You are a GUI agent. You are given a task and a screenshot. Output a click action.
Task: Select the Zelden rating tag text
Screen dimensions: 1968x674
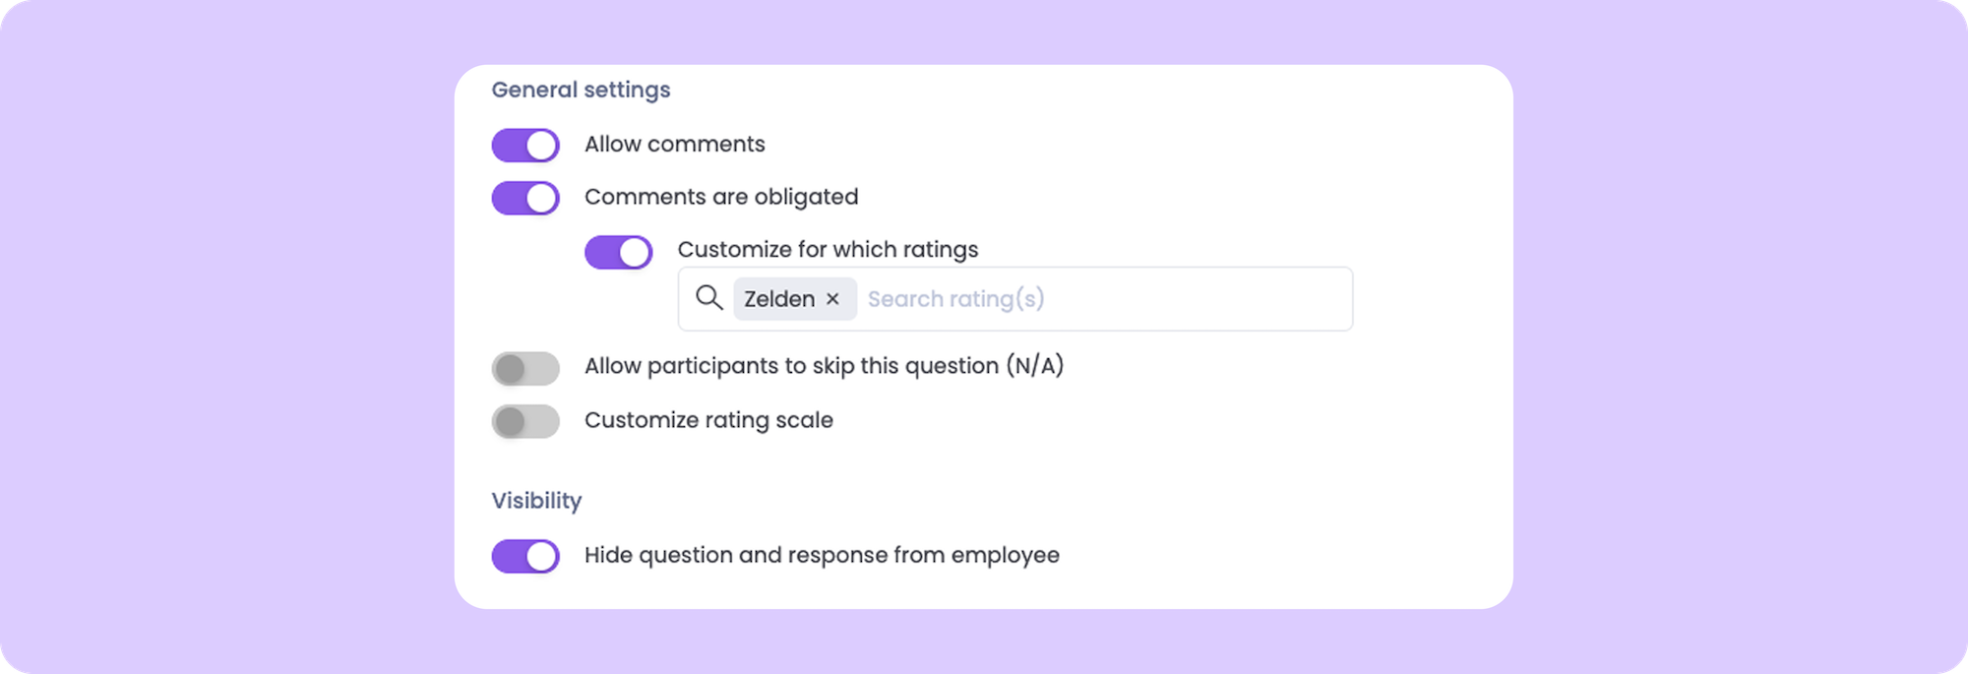coord(778,299)
